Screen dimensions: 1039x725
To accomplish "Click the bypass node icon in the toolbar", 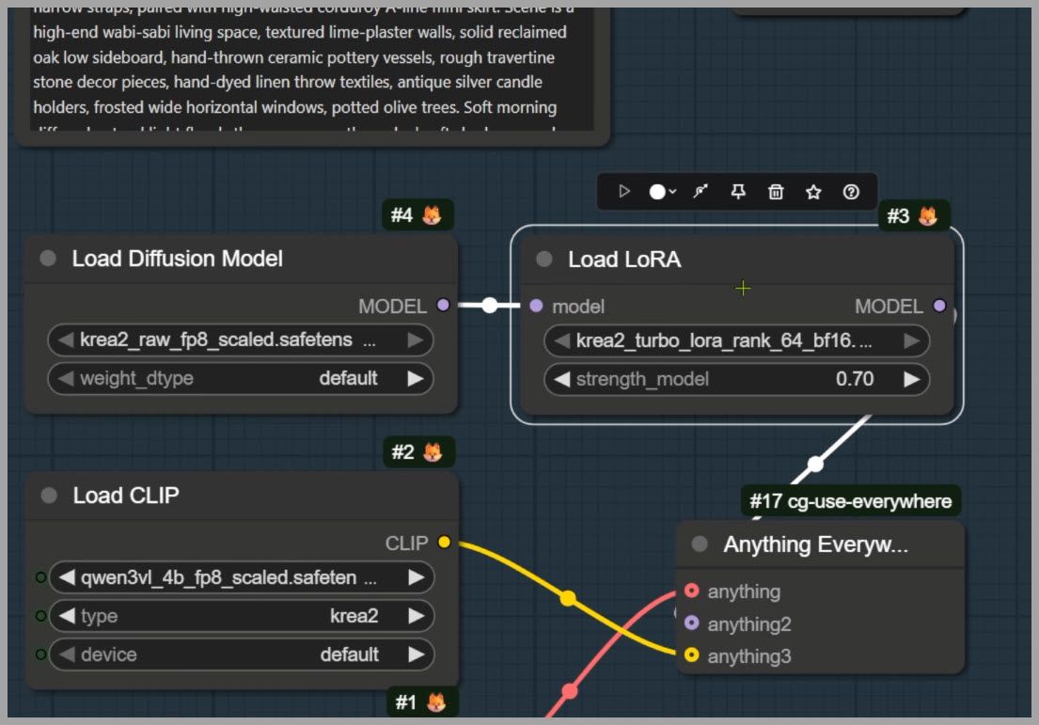I will pyautogui.click(x=701, y=192).
